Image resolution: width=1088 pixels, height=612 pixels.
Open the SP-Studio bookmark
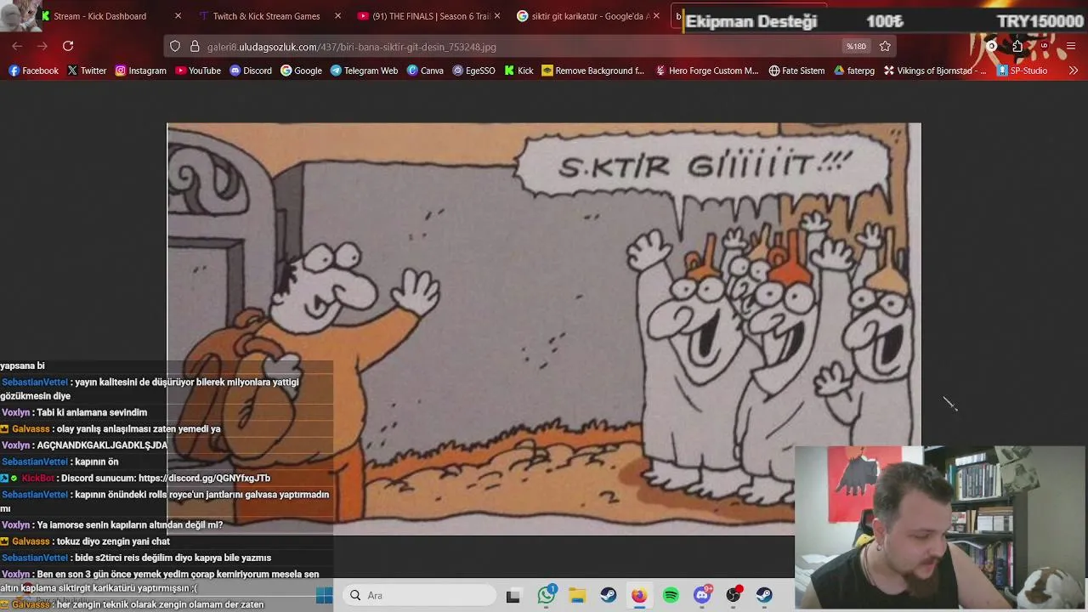point(1022,71)
